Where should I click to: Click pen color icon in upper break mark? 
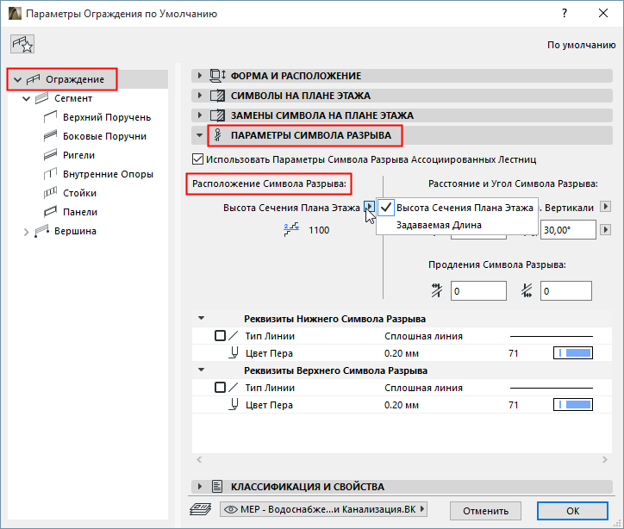234,405
